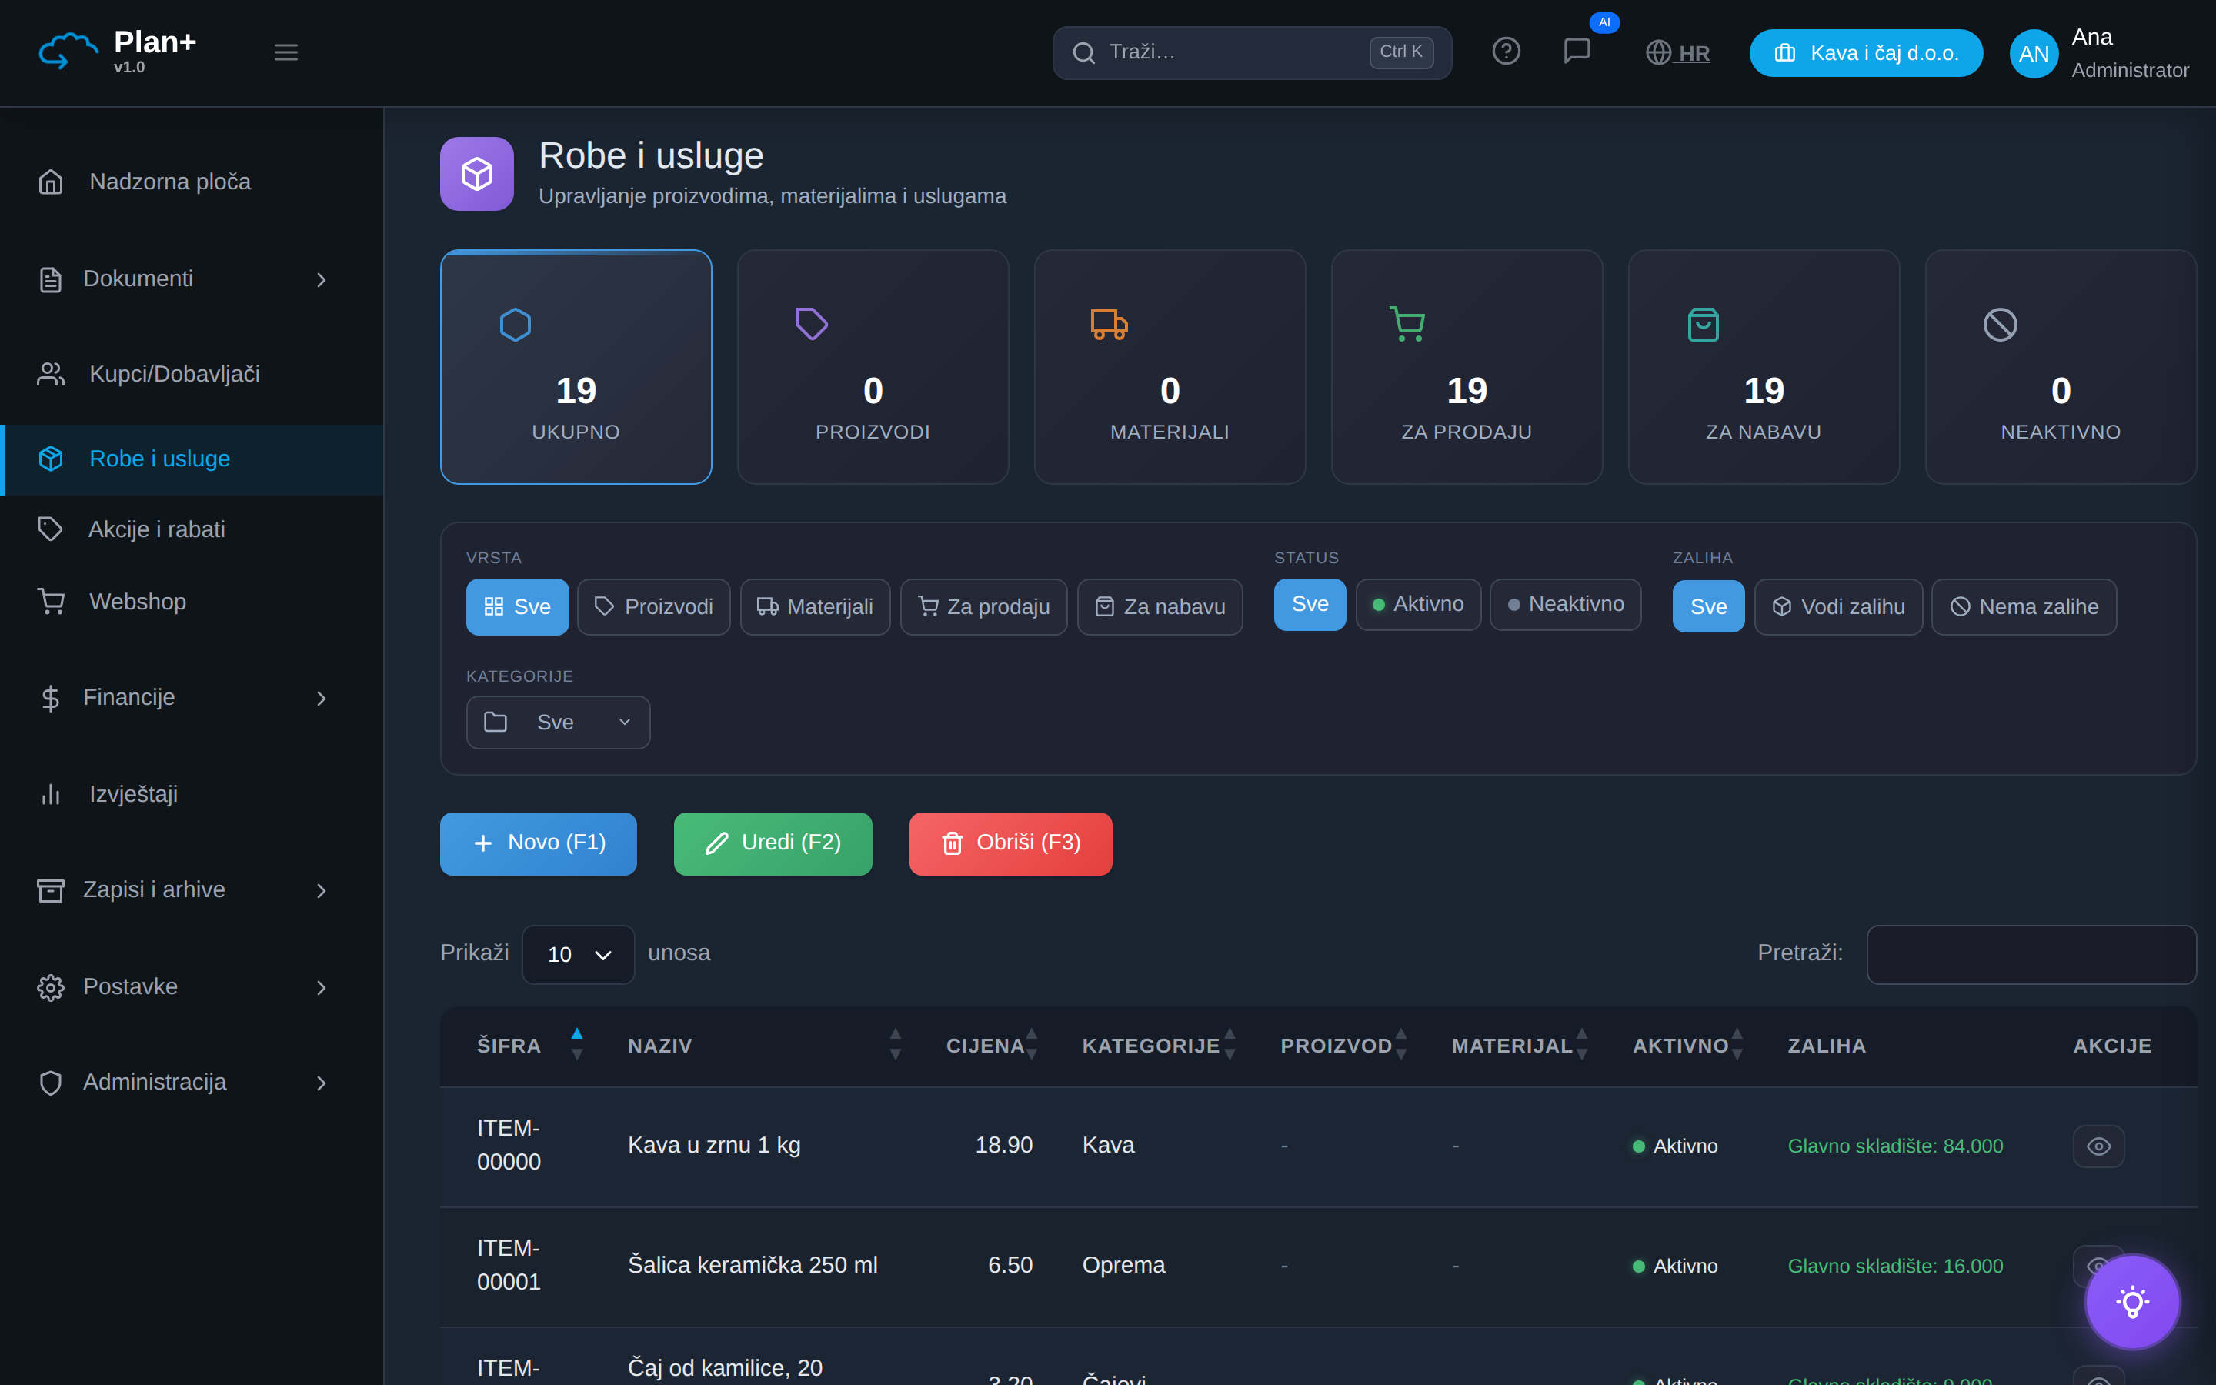Filter status by Aktivno
Viewport: 2216px width, 1385px height.
[x=1418, y=605]
